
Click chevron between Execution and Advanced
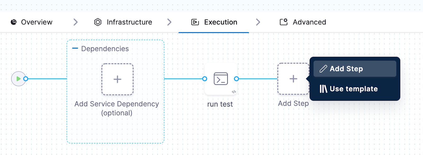(258, 22)
